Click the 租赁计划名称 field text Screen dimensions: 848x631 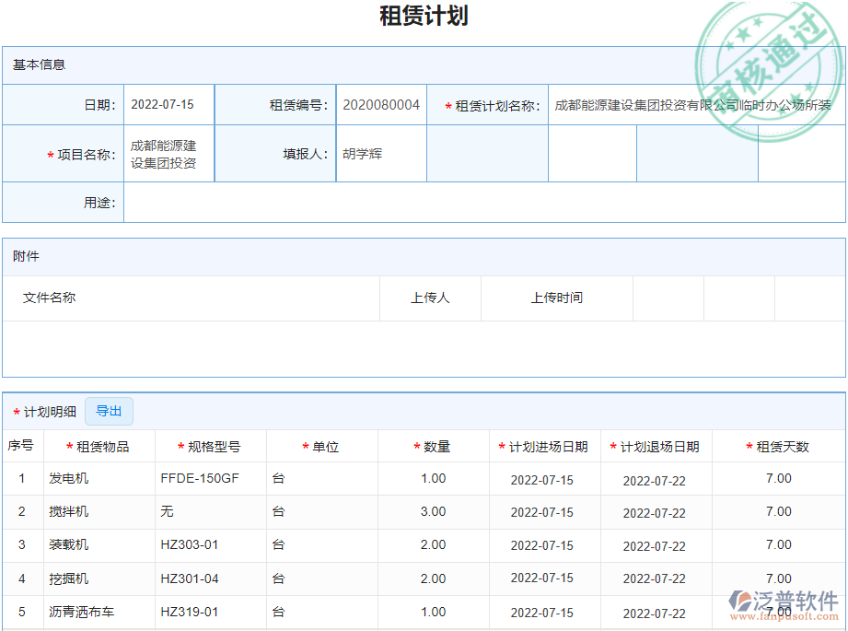695,105
